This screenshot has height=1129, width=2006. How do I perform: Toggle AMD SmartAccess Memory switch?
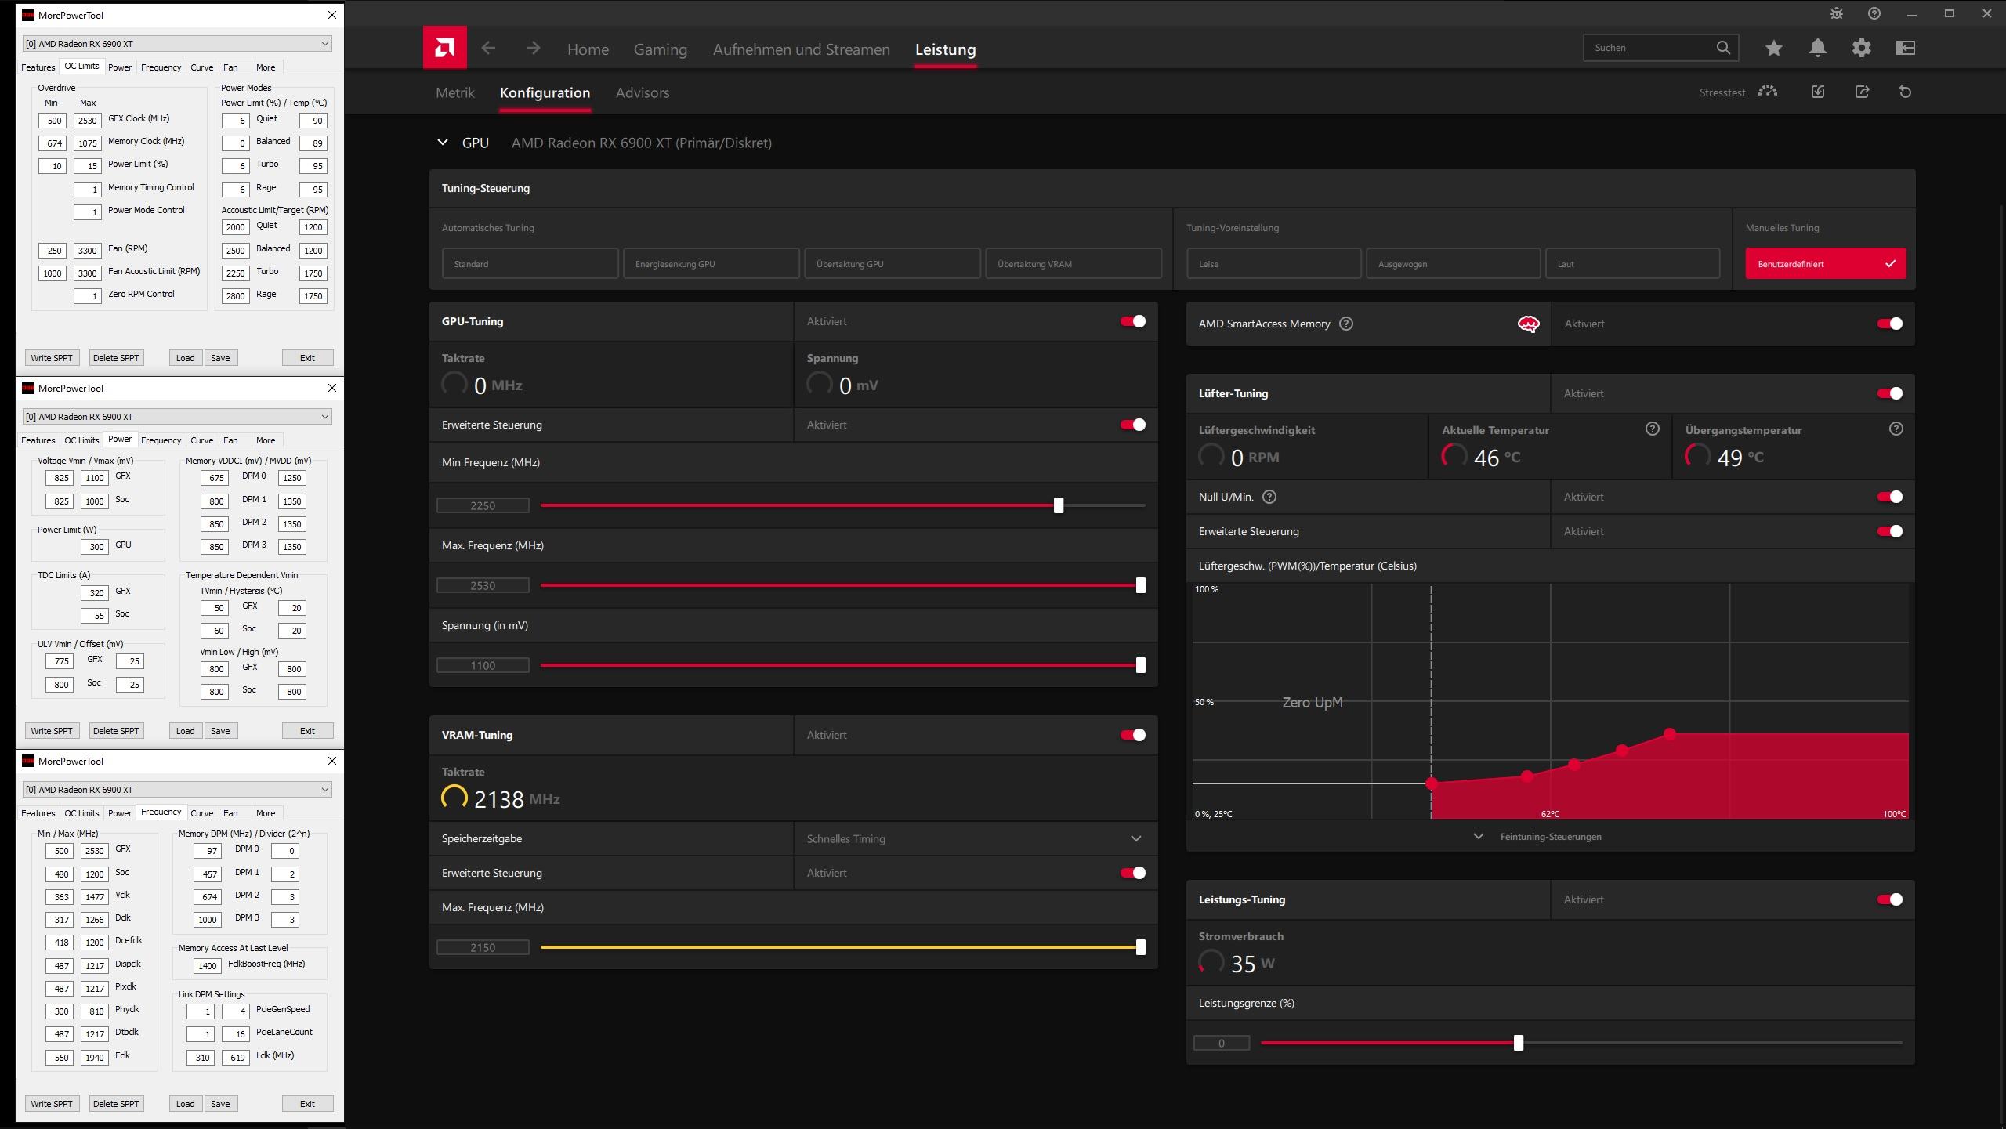(1890, 324)
